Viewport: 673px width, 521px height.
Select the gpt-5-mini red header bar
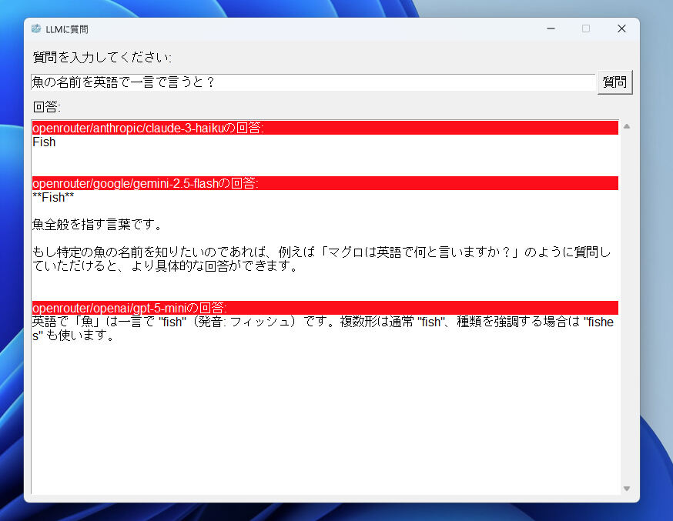pos(323,307)
